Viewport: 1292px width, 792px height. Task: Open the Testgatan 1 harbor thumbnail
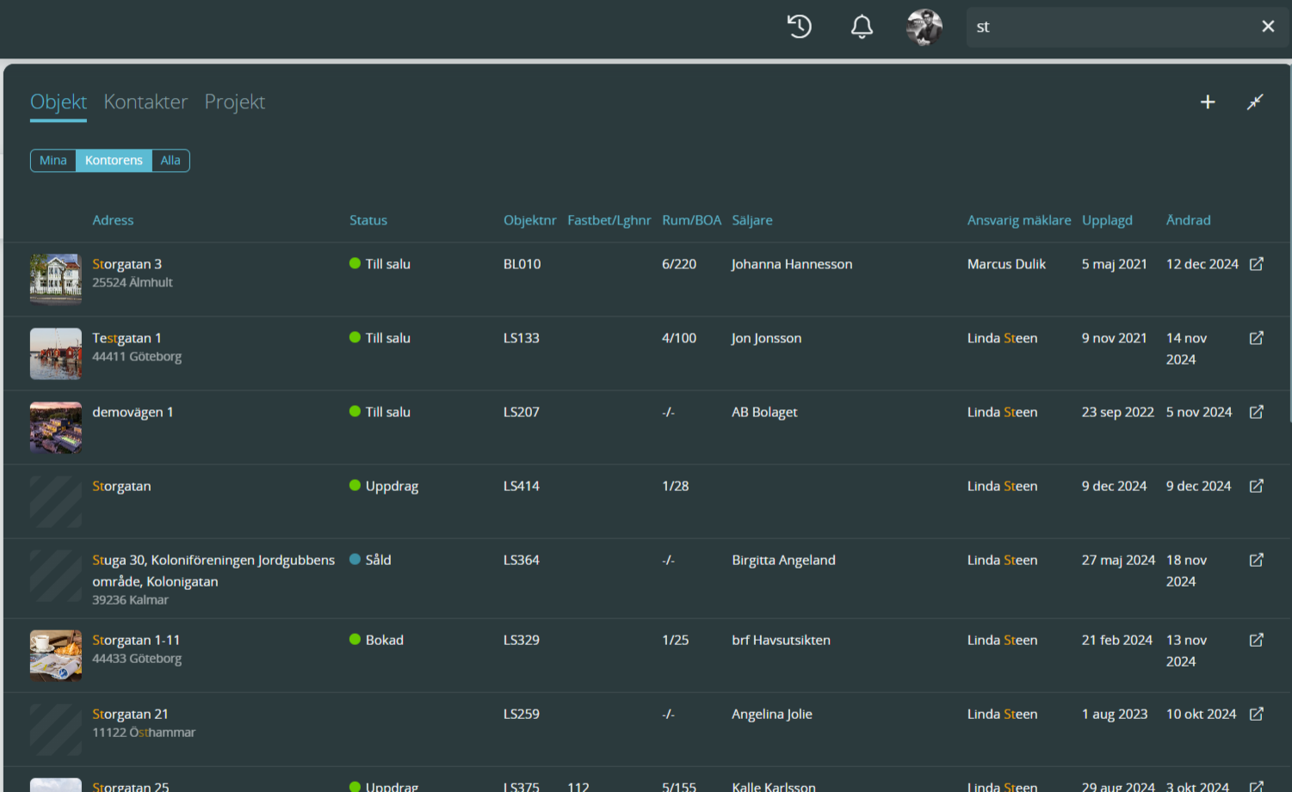56,353
